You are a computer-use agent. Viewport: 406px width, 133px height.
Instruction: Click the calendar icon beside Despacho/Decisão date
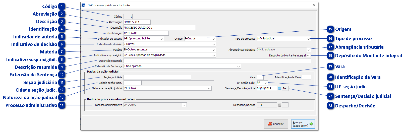pyautogui.click(x=279, y=105)
